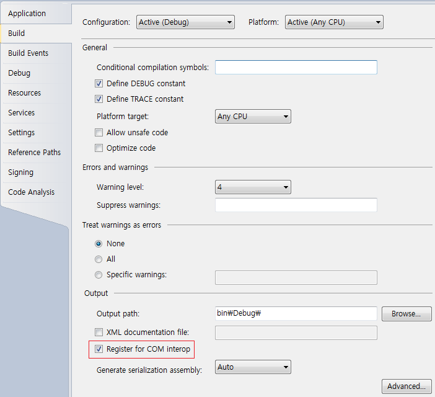Enable Optimize code checkbox
The width and height of the screenshot is (435, 397).
[x=99, y=148]
